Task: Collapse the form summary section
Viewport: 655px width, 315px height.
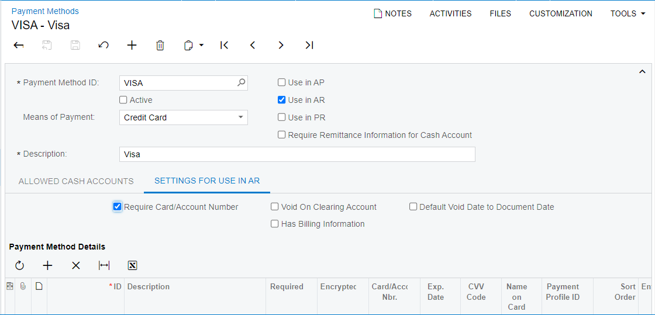Action: click(643, 72)
